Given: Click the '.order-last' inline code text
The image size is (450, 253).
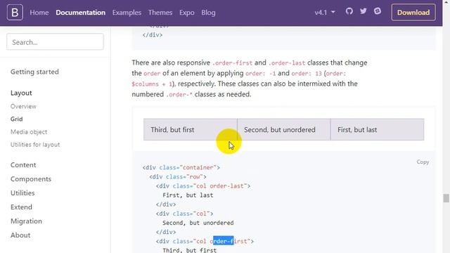Looking at the screenshot, I should tap(287, 63).
